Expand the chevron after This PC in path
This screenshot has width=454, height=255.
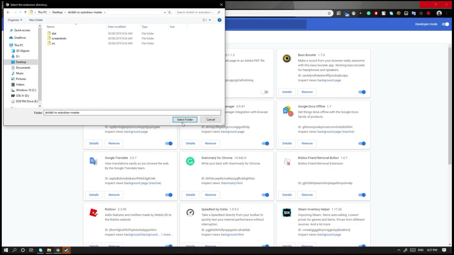click(x=49, y=12)
